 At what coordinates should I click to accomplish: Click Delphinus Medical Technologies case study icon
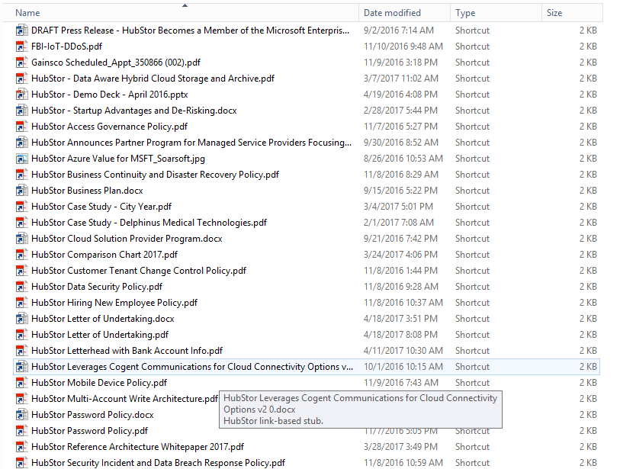pyautogui.click(x=21, y=223)
